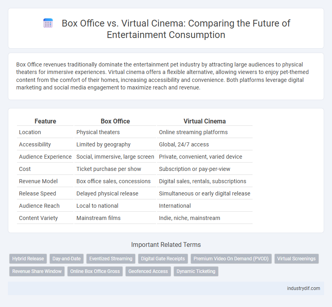Click the Online streaming platforms cell
The width and height of the screenshot is (332, 307).
[x=205, y=132]
